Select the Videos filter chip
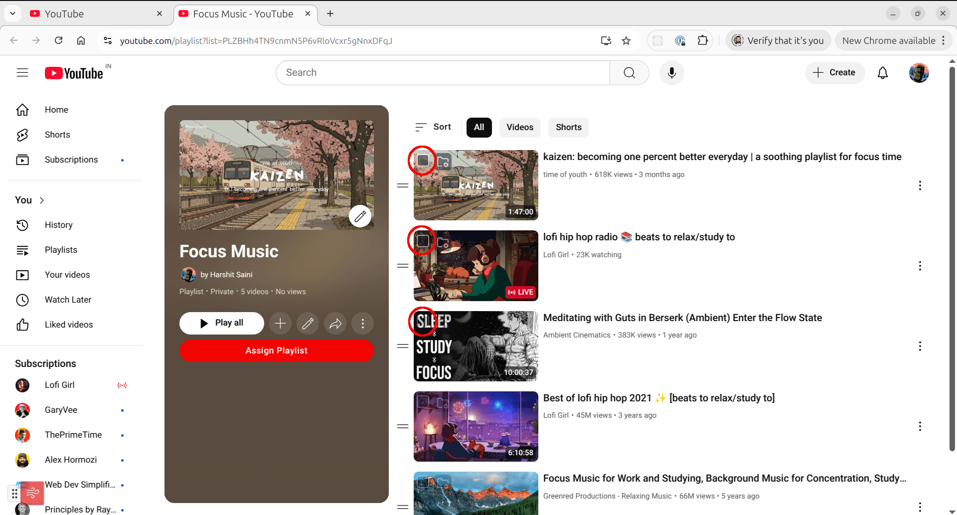The width and height of the screenshot is (957, 515). 520,127
